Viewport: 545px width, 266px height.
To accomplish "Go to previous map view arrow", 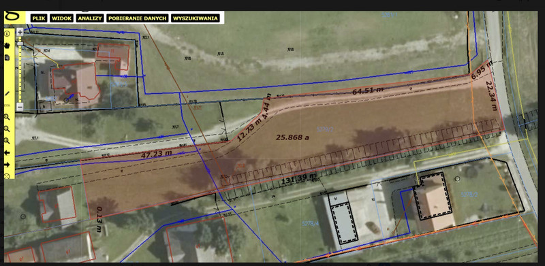I will coord(7,153).
